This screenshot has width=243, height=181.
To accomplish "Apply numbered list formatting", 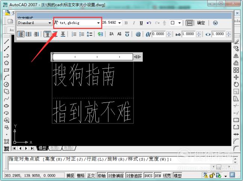I will [x=74, y=34].
